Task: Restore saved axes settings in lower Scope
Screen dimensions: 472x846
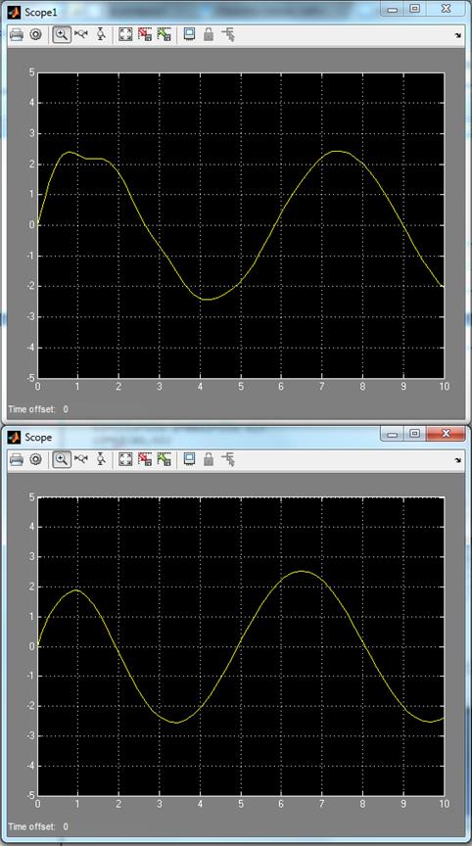Action: [x=164, y=459]
